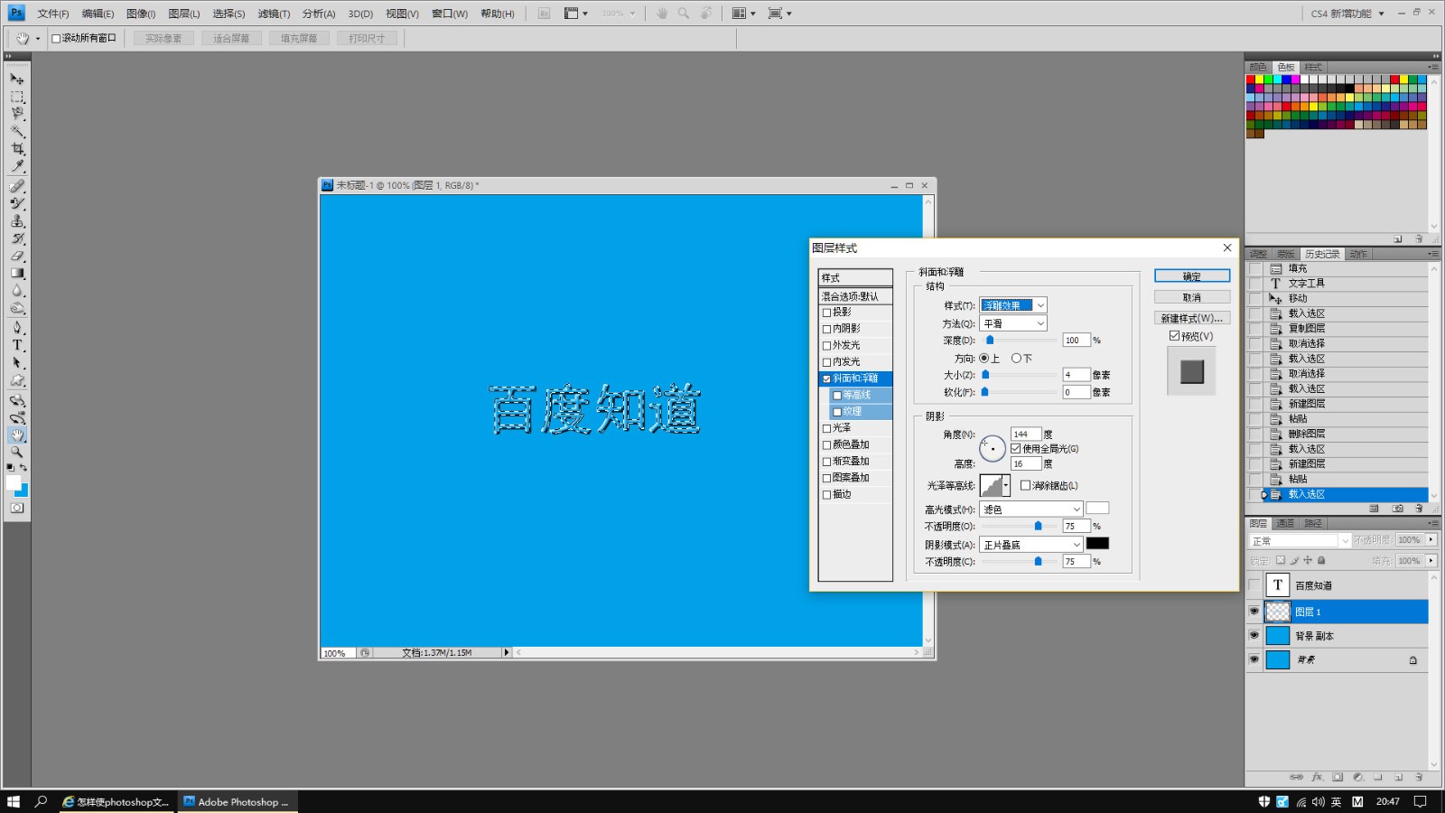Select the Eyedropper tool
The image size is (1445, 813).
point(17,166)
